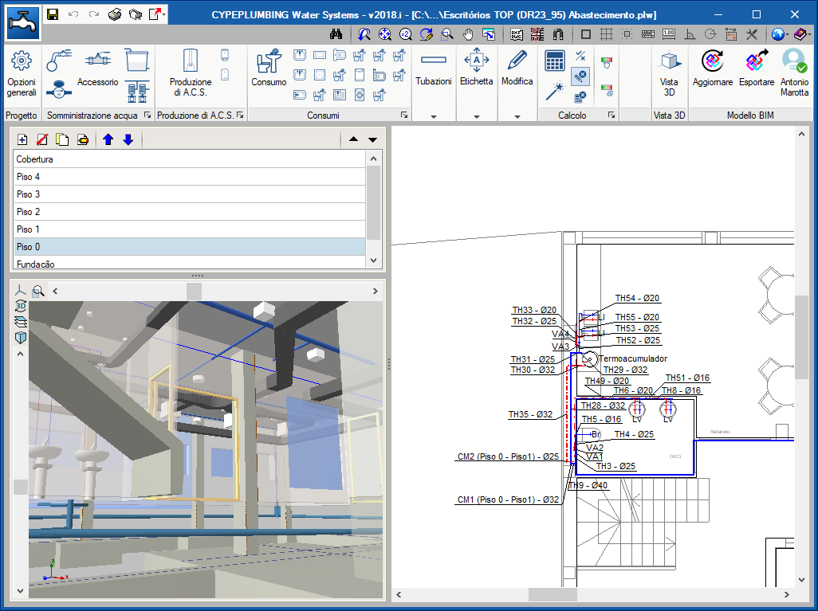Viewport: 818px width, 611px height.
Task: Select the Cobertura floor
Action: 190,159
